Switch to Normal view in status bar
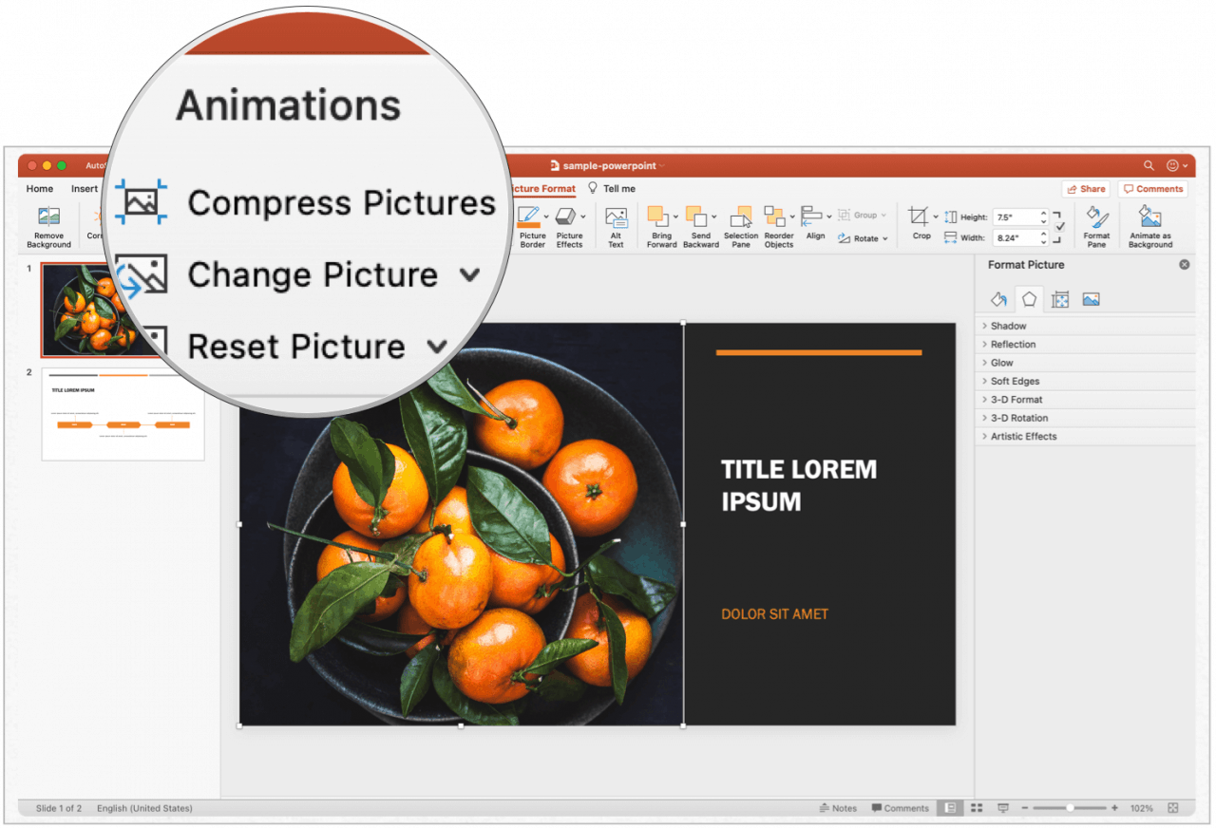This screenshot has height=828, width=1216. point(949,808)
